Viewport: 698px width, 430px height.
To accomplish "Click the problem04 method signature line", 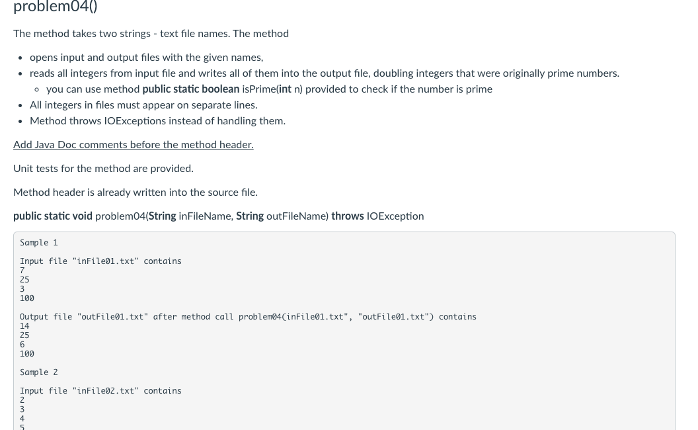I will tap(219, 216).
